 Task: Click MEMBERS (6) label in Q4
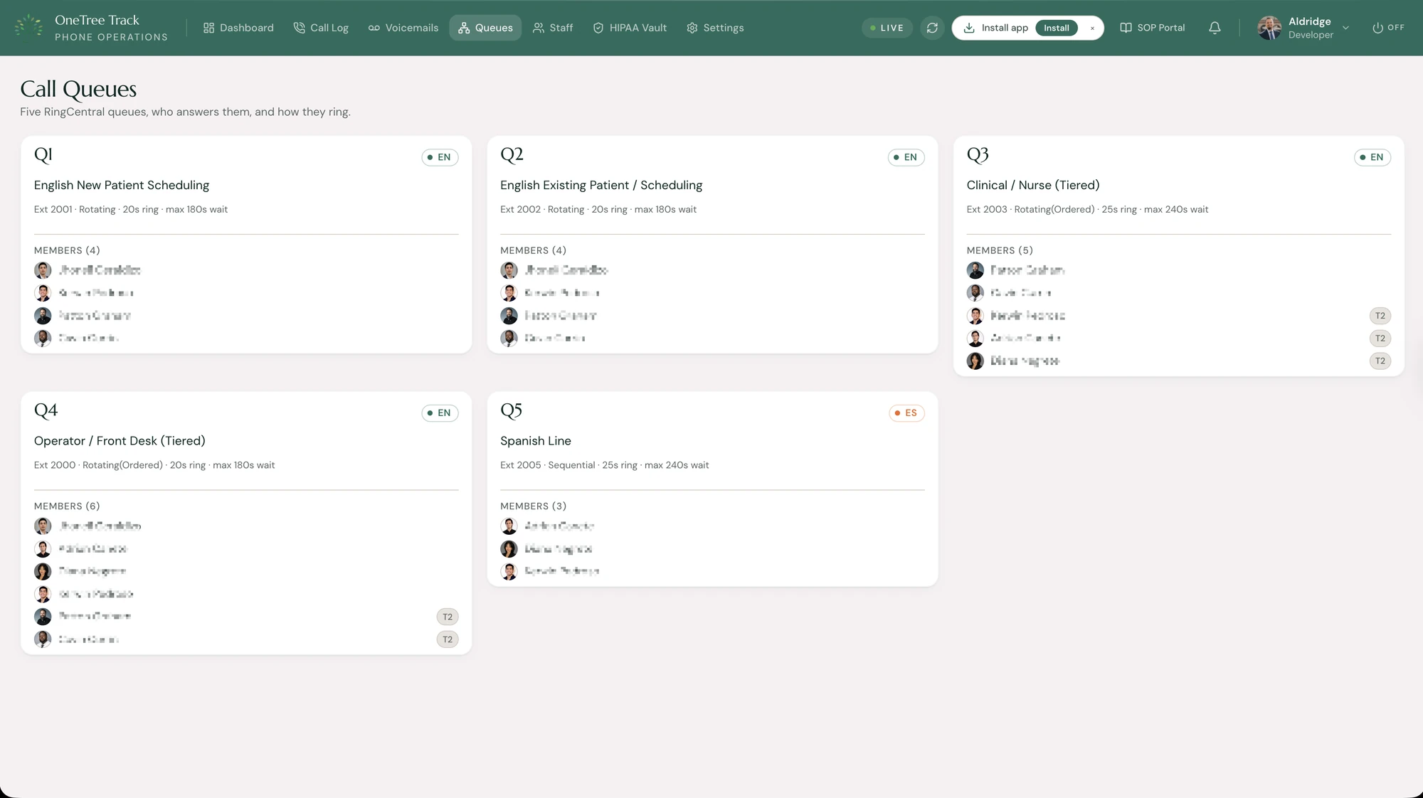coord(67,506)
